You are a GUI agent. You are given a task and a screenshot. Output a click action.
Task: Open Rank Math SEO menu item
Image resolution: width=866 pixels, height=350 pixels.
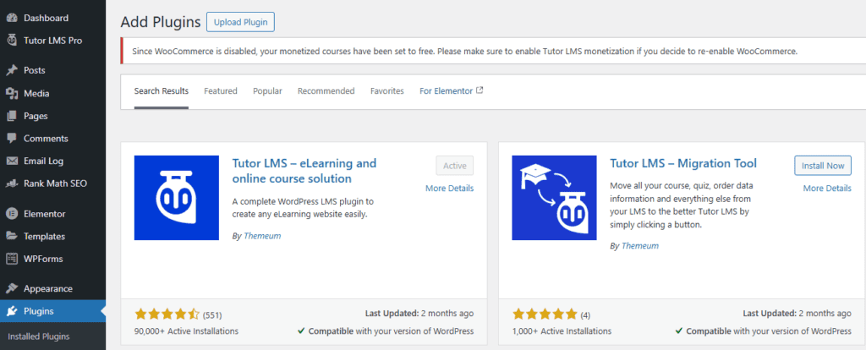pyautogui.click(x=52, y=183)
